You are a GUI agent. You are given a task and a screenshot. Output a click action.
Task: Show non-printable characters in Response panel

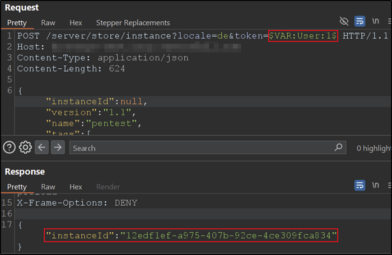376,185
